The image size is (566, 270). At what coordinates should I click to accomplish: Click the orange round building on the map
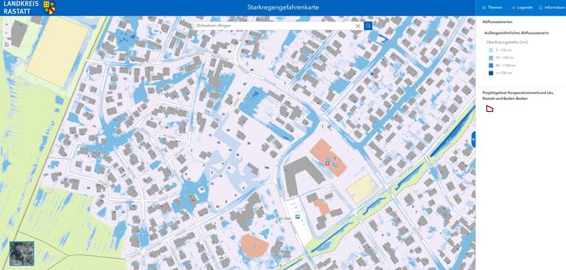(x=255, y=246)
